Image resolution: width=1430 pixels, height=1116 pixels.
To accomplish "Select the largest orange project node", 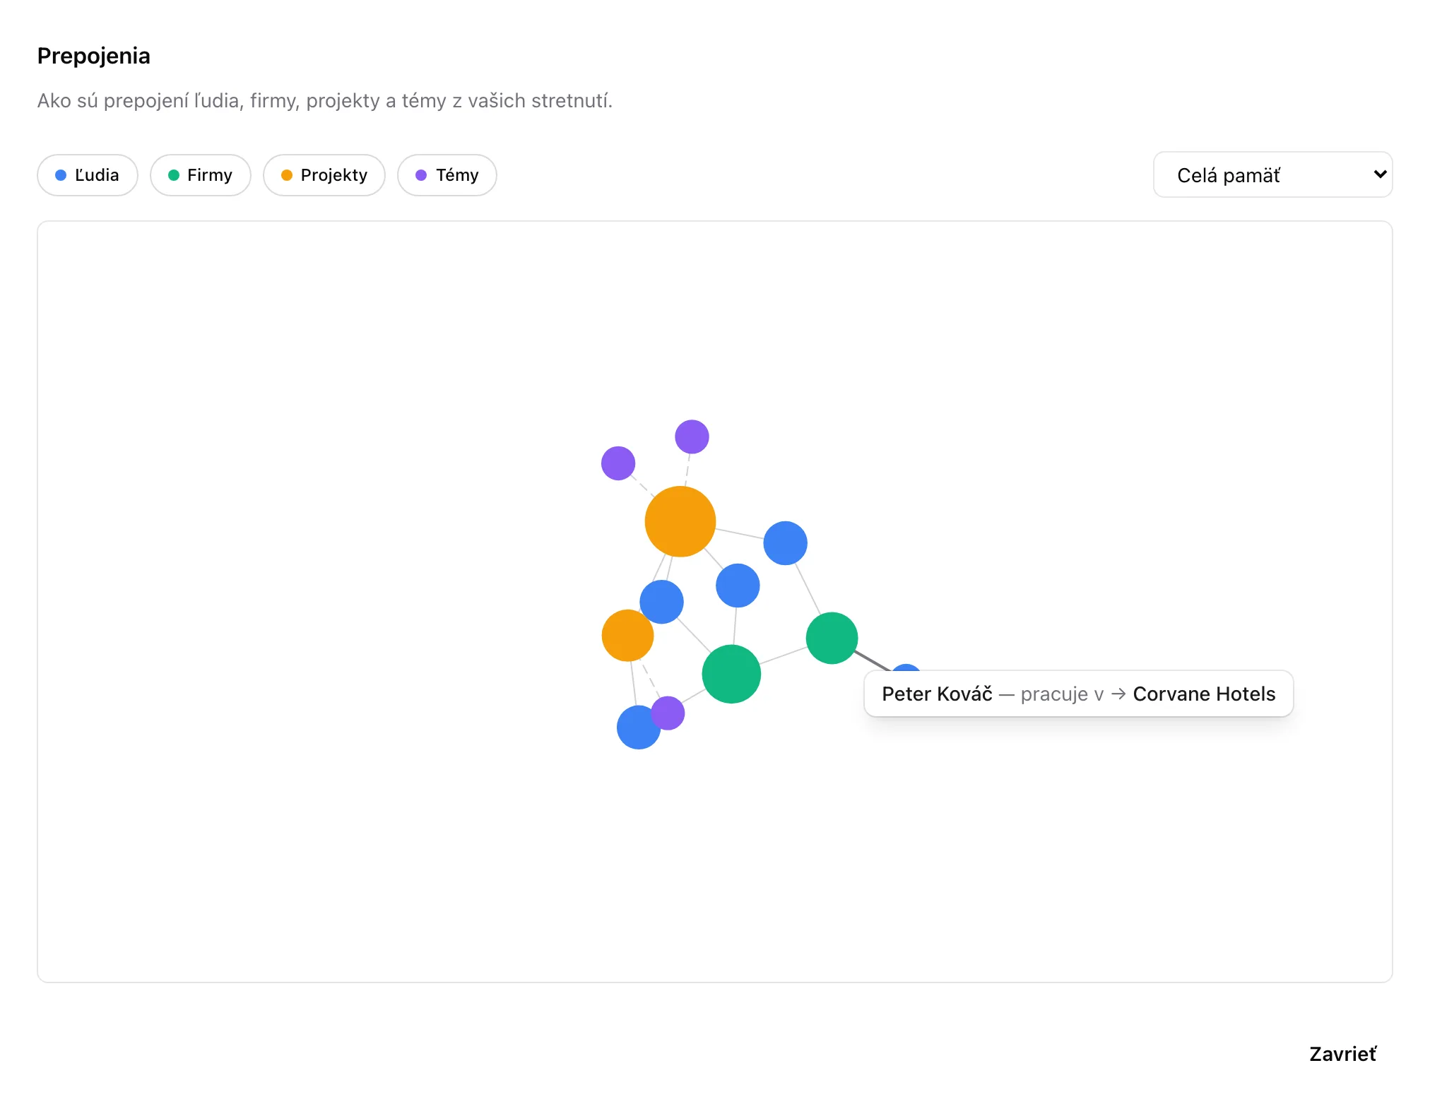I will pyautogui.click(x=680, y=521).
